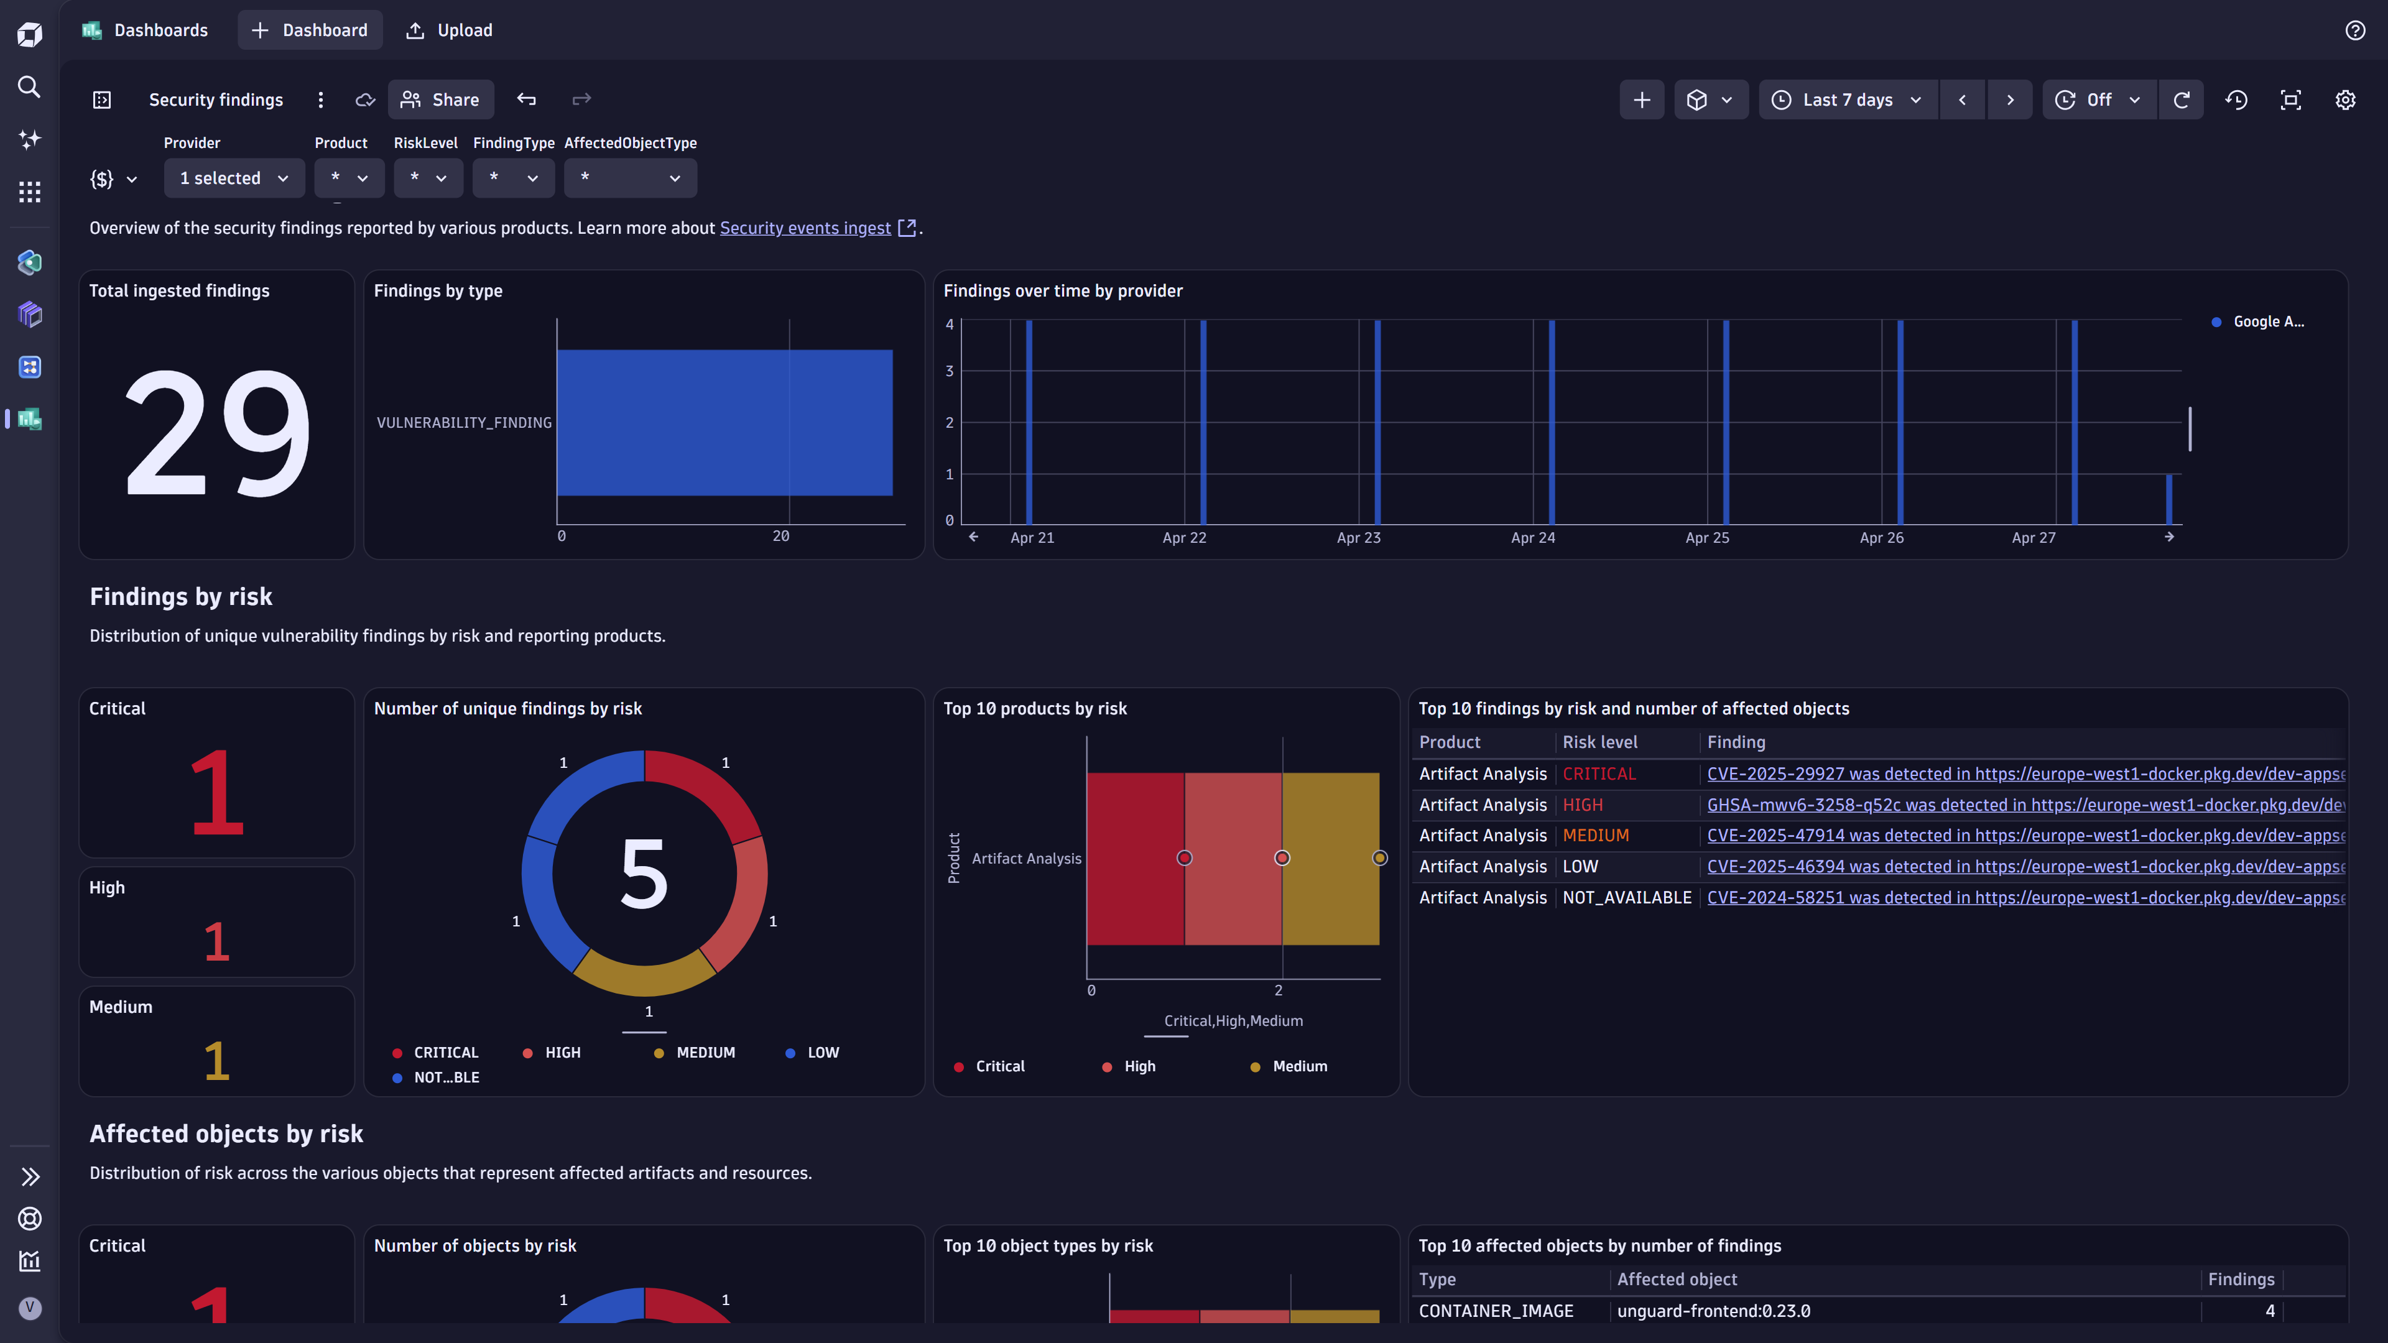This screenshot has height=1343, width=2388.
Task: Open the auto-refresh Off dropdown
Action: click(2099, 99)
